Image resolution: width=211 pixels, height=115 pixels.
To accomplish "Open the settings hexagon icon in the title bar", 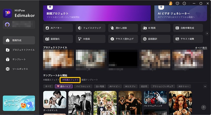I will [x=184, y=3].
